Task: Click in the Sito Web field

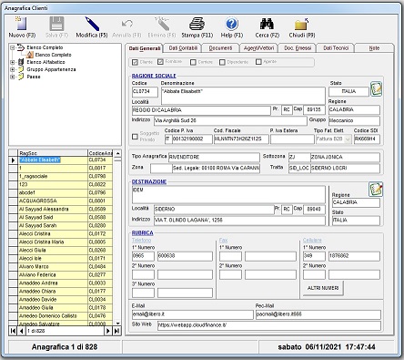Action: click(x=269, y=325)
